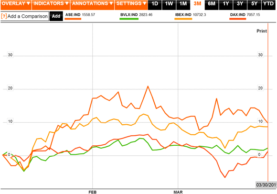Select the IBEX:IND legend label
The image size is (277, 194).
183,15
